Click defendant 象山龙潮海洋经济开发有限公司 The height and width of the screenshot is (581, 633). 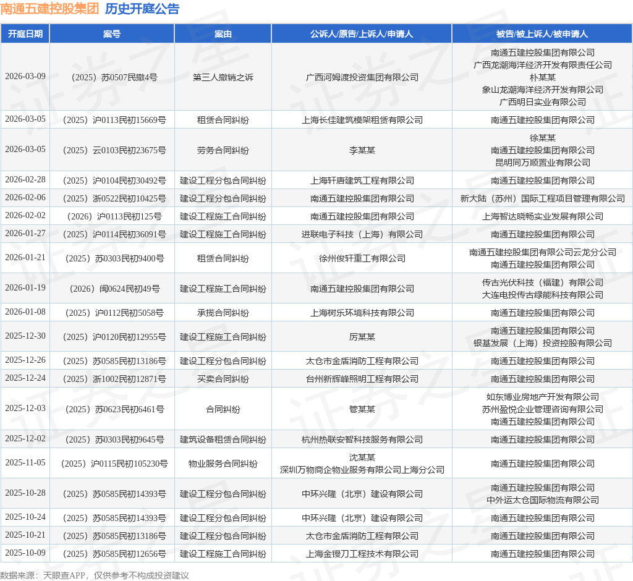tap(543, 90)
